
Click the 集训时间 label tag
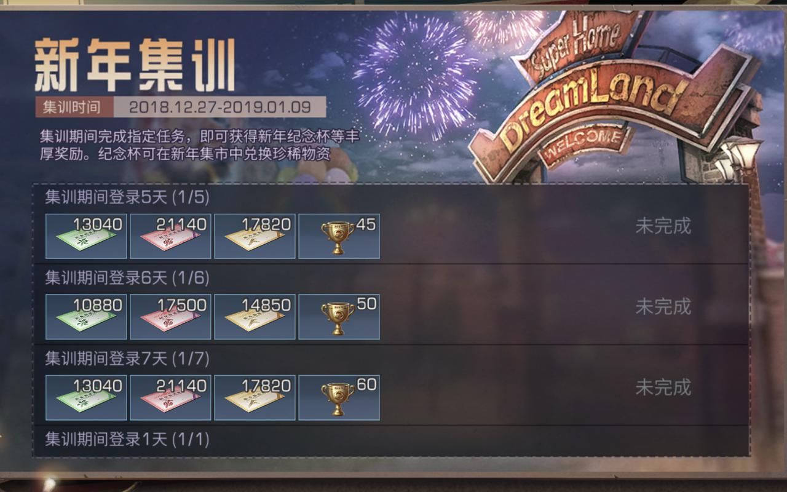pos(71,106)
